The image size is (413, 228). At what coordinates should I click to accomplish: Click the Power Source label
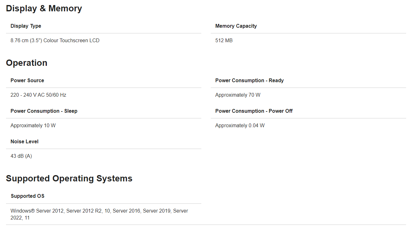27,80
